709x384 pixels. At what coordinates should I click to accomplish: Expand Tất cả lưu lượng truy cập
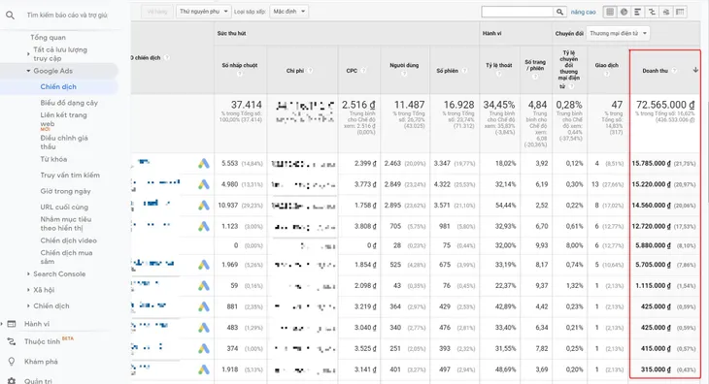28,54
